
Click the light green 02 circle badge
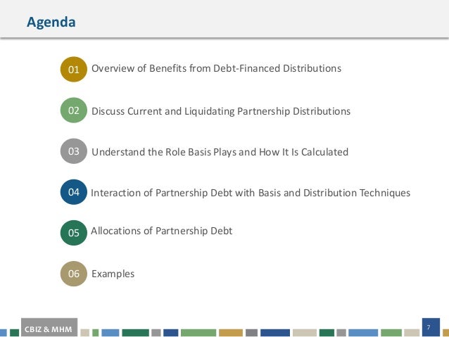click(x=74, y=110)
